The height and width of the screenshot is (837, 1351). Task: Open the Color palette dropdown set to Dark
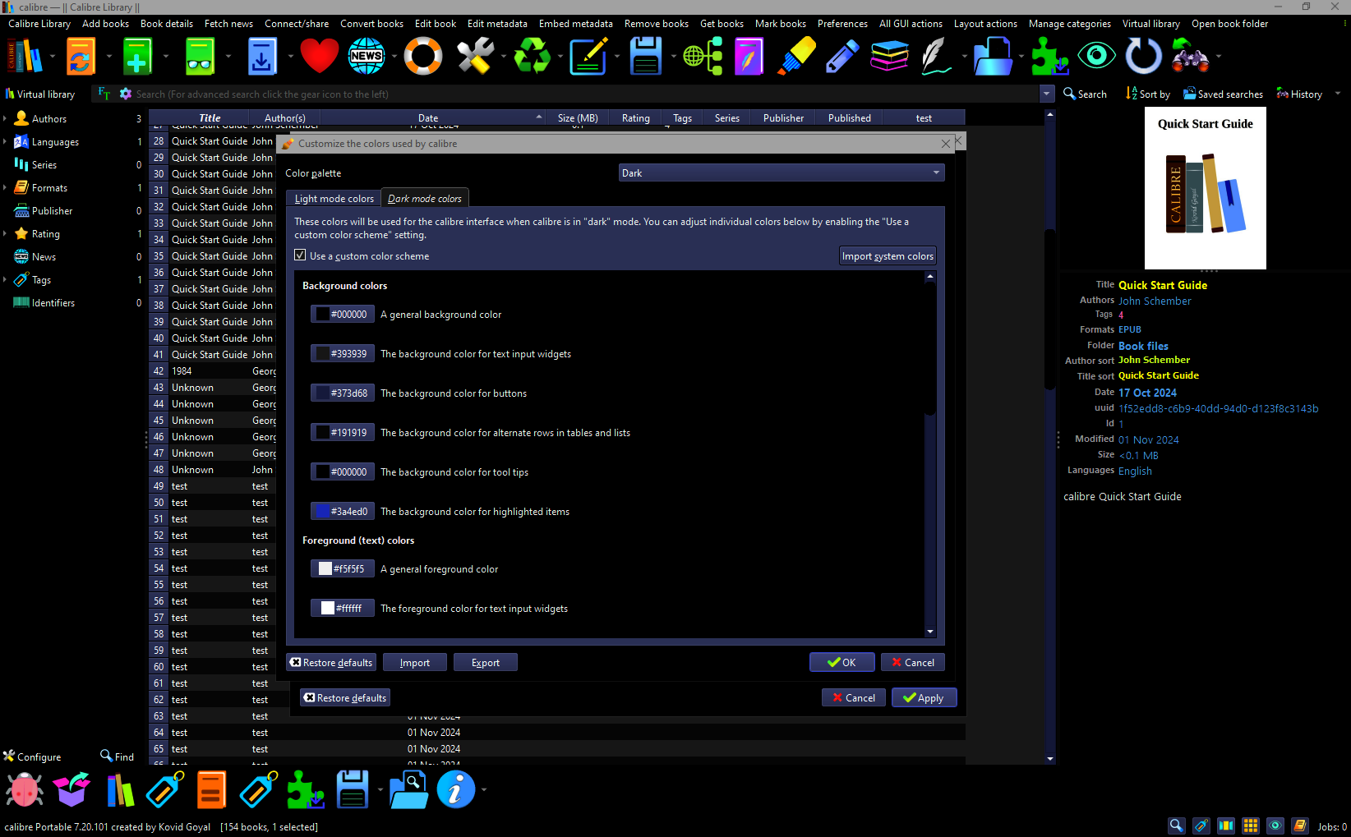click(x=782, y=172)
